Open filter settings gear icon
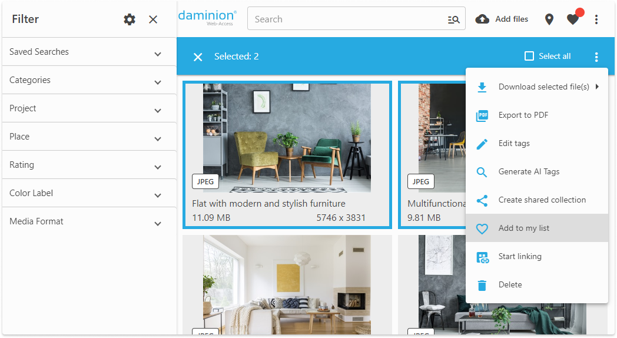 coord(130,19)
